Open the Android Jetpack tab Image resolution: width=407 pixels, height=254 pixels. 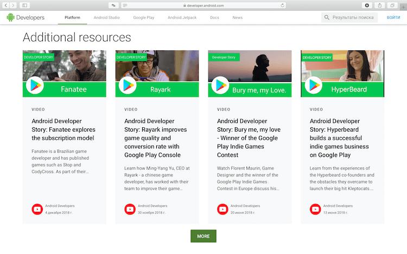pos(182,18)
